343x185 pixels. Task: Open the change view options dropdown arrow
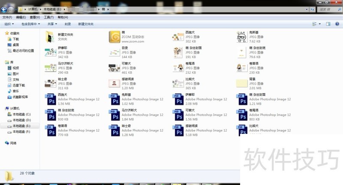pyautogui.click(x=320, y=24)
